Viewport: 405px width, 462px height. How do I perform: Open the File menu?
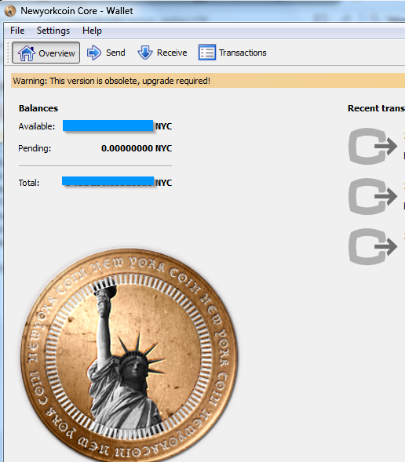(17, 31)
